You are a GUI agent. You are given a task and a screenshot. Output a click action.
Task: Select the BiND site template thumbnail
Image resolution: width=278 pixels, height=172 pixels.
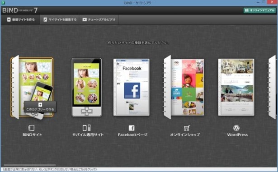click(x=32, y=87)
